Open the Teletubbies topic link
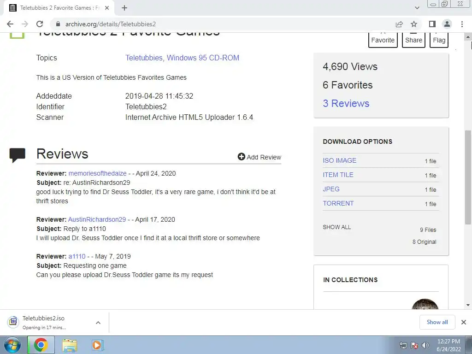The width and height of the screenshot is (472, 354). pyautogui.click(x=144, y=58)
